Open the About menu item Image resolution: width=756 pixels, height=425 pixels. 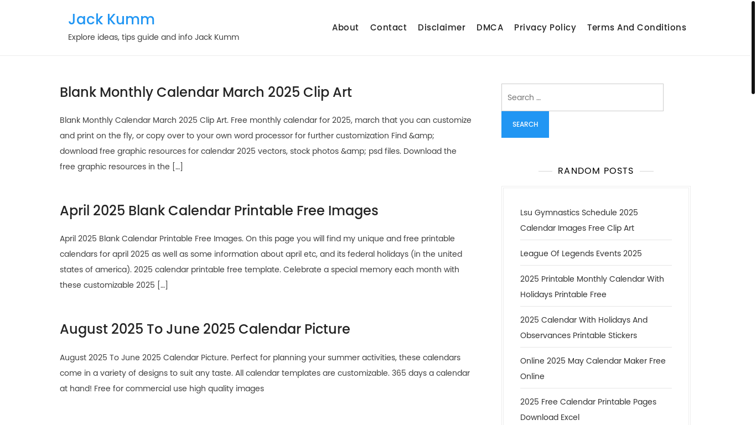point(345,28)
